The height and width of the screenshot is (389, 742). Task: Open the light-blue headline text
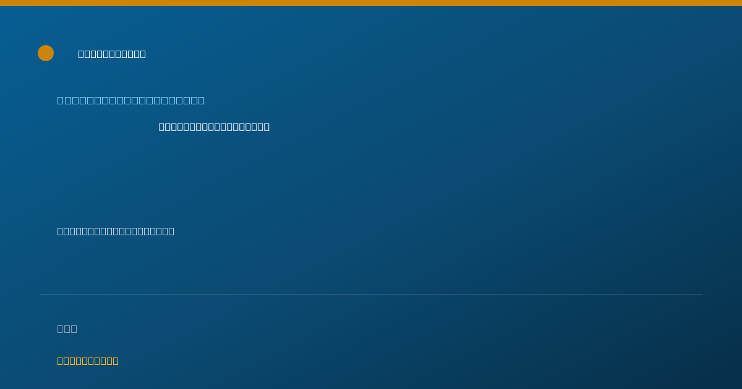131,100
